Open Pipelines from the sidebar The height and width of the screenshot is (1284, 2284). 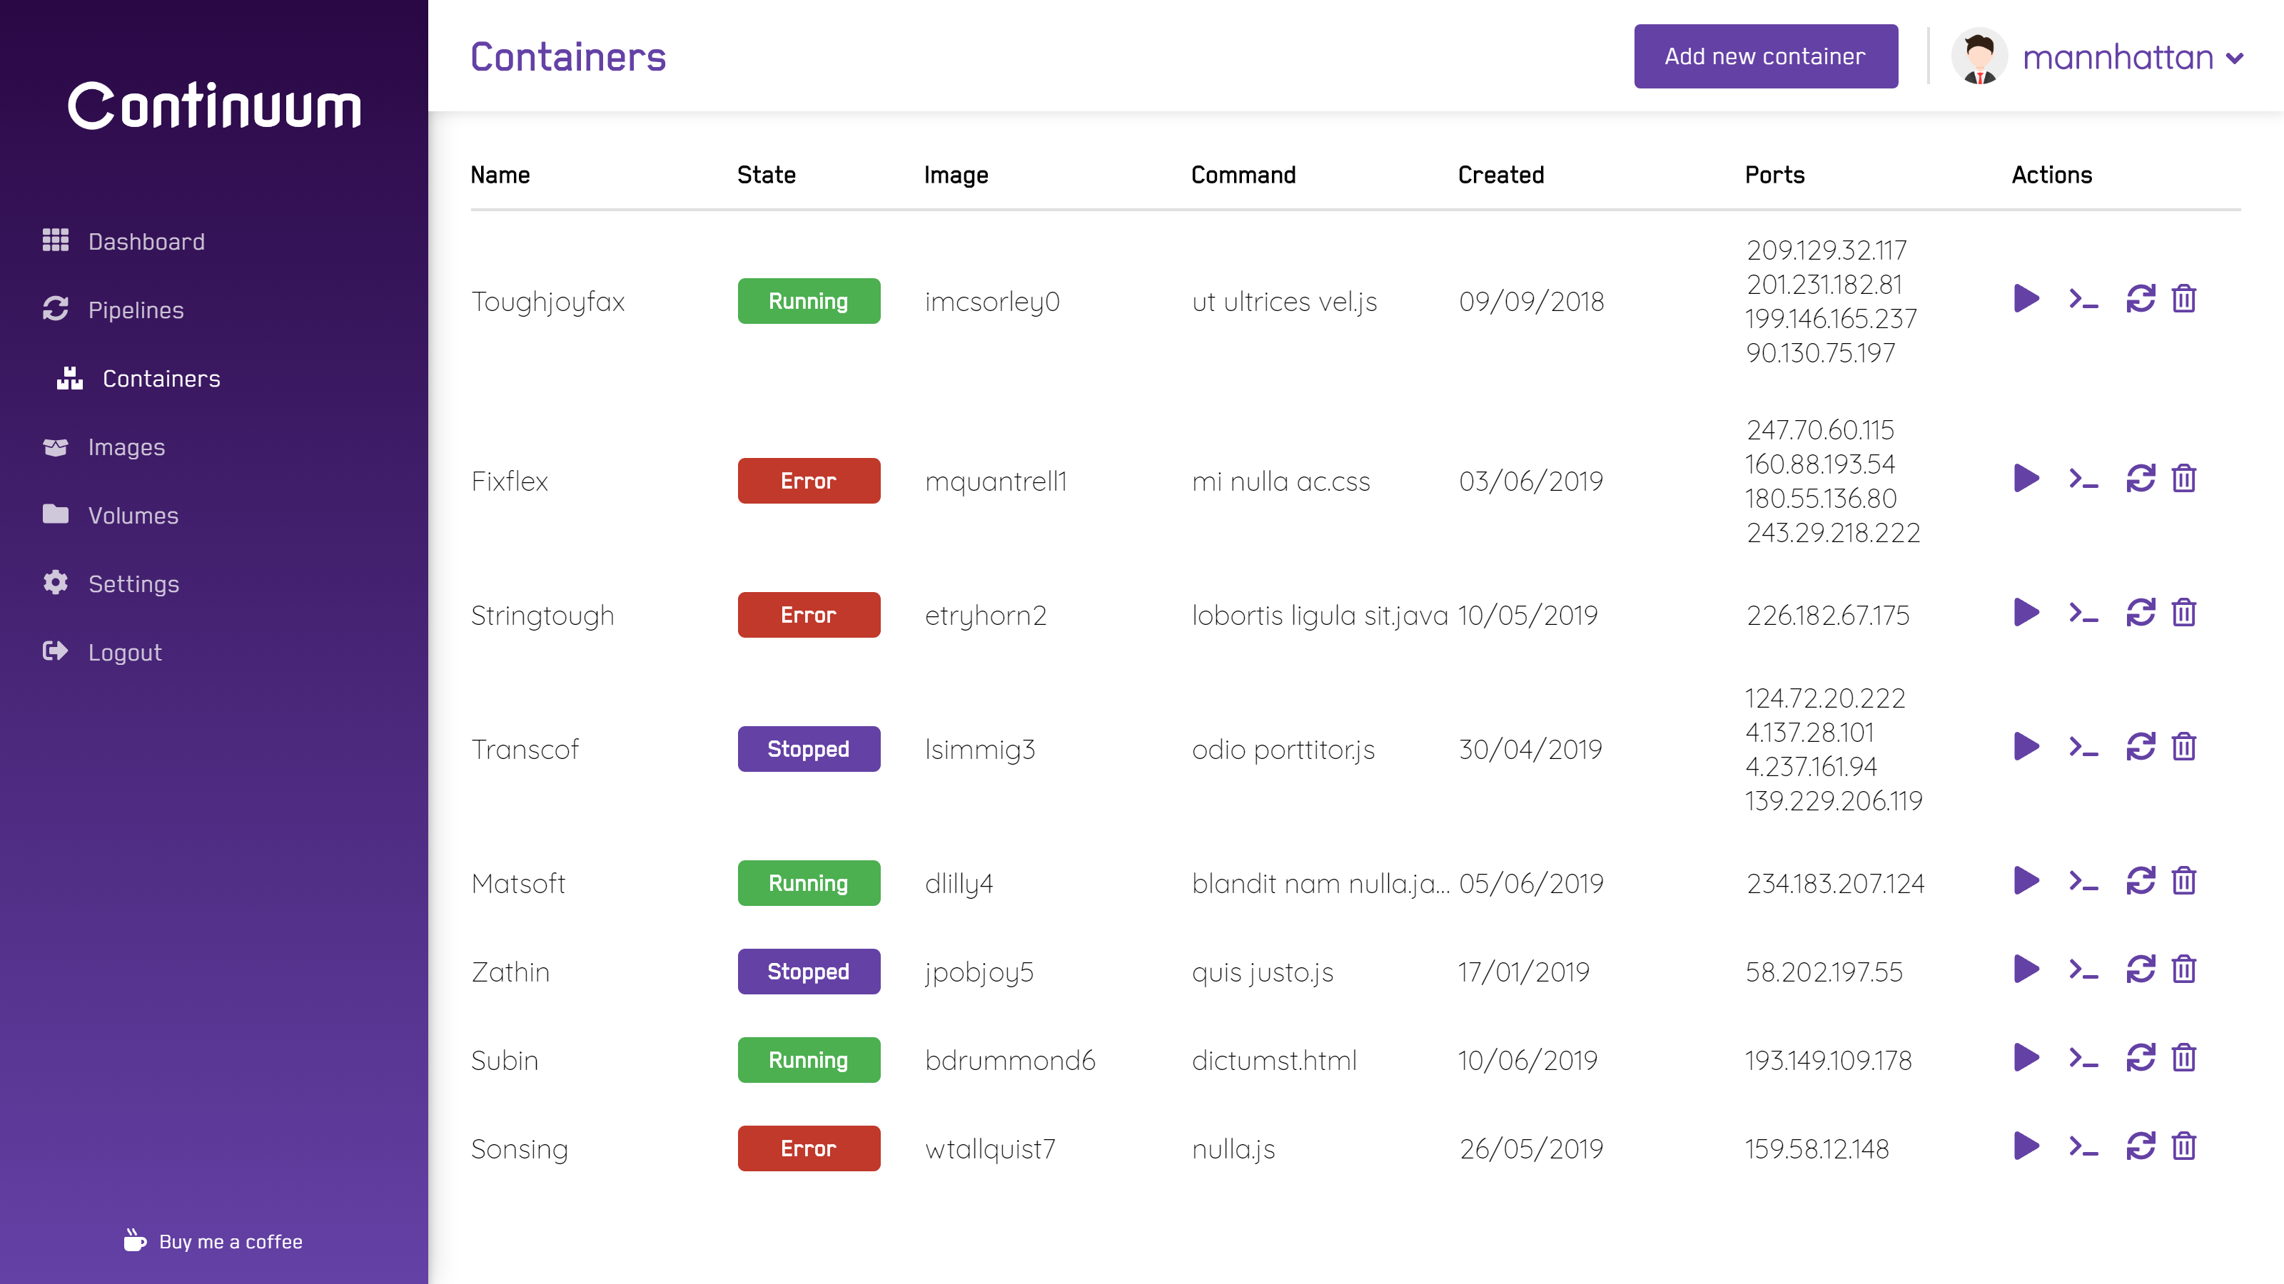tap(136, 310)
